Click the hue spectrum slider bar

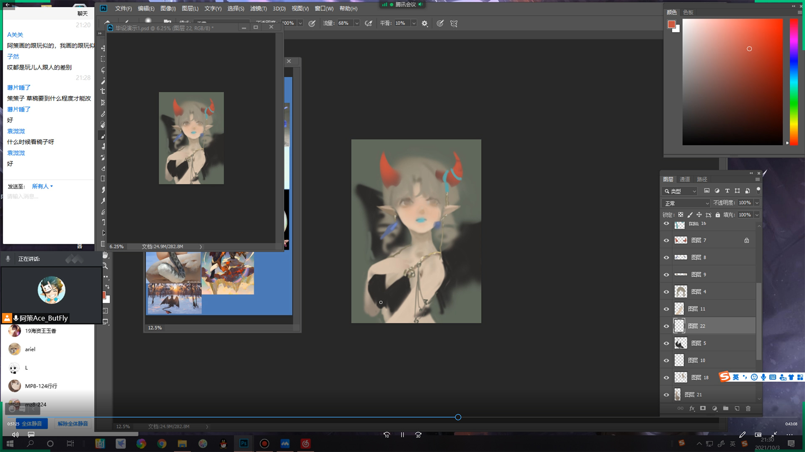pyautogui.click(x=794, y=82)
